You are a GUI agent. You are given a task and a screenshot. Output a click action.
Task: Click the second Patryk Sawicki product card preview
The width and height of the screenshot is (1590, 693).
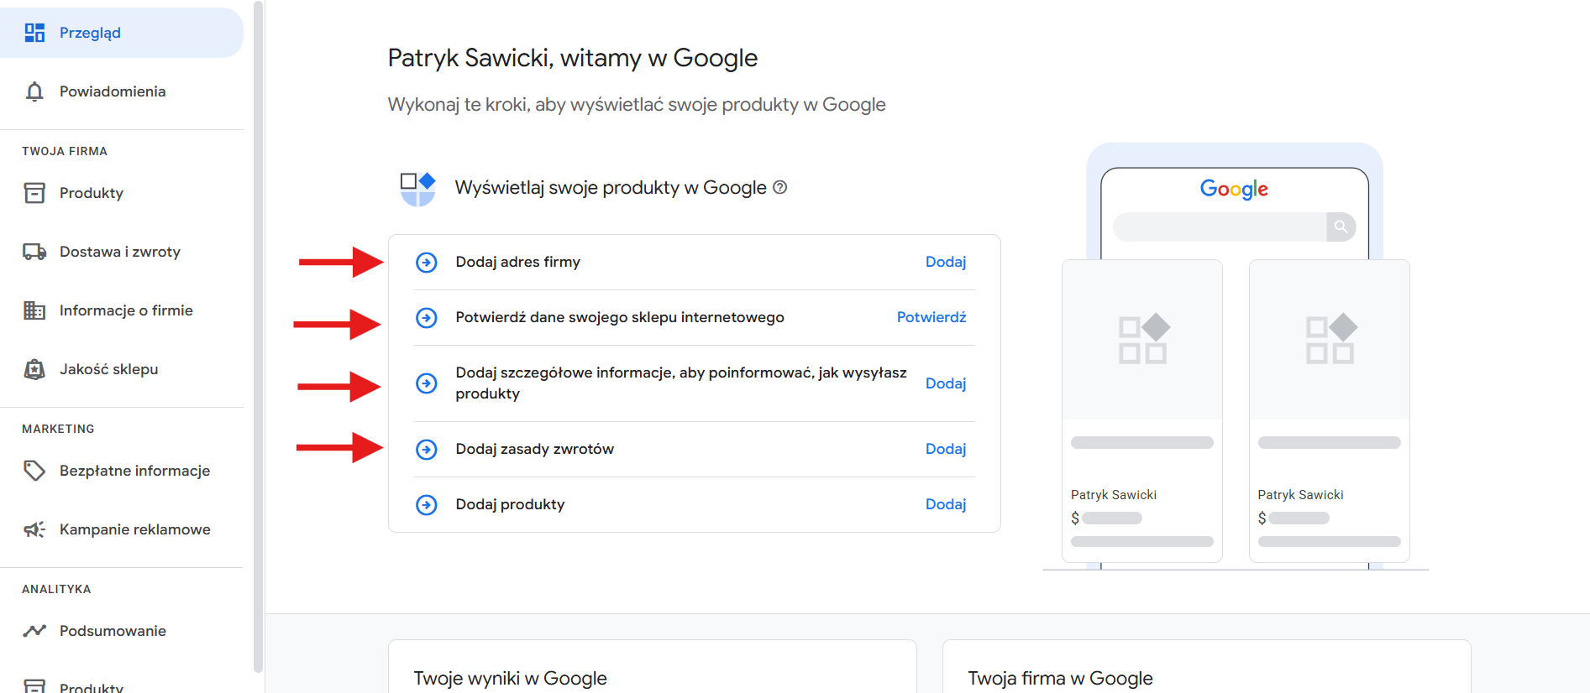pyautogui.click(x=1330, y=411)
